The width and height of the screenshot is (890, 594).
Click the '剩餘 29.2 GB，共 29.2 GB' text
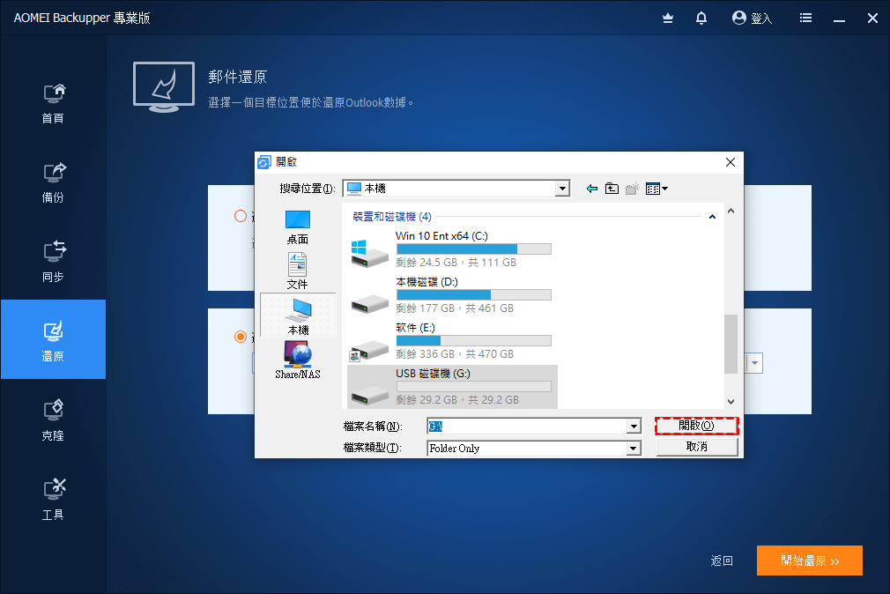tap(457, 400)
